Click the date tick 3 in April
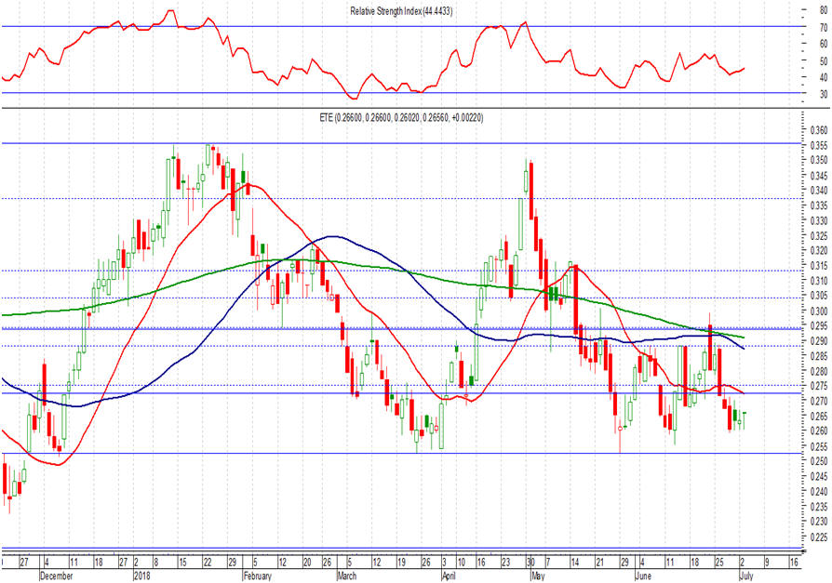The width and height of the screenshot is (832, 583). point(445,563)
